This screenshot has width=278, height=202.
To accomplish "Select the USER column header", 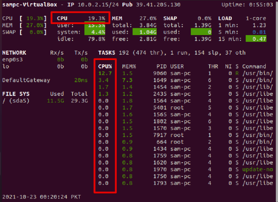I will point(176,66).
